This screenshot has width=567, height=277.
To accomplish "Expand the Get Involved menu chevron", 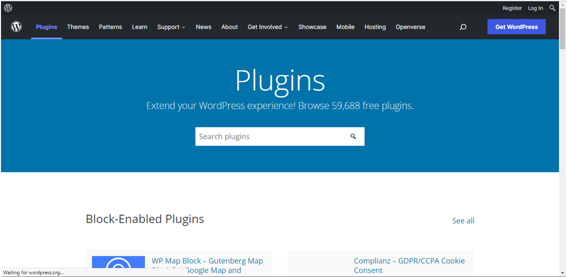I will pos(286,28).
